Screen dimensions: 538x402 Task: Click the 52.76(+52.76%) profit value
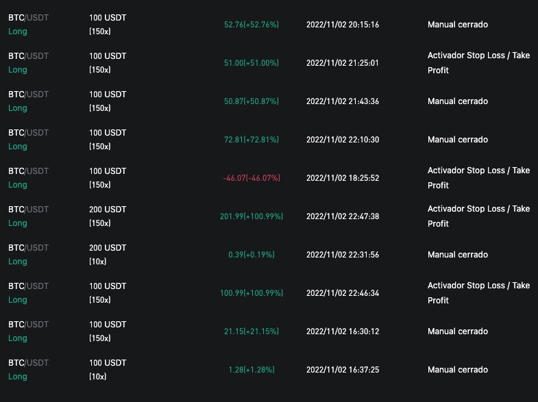click(x=251, y=25)
